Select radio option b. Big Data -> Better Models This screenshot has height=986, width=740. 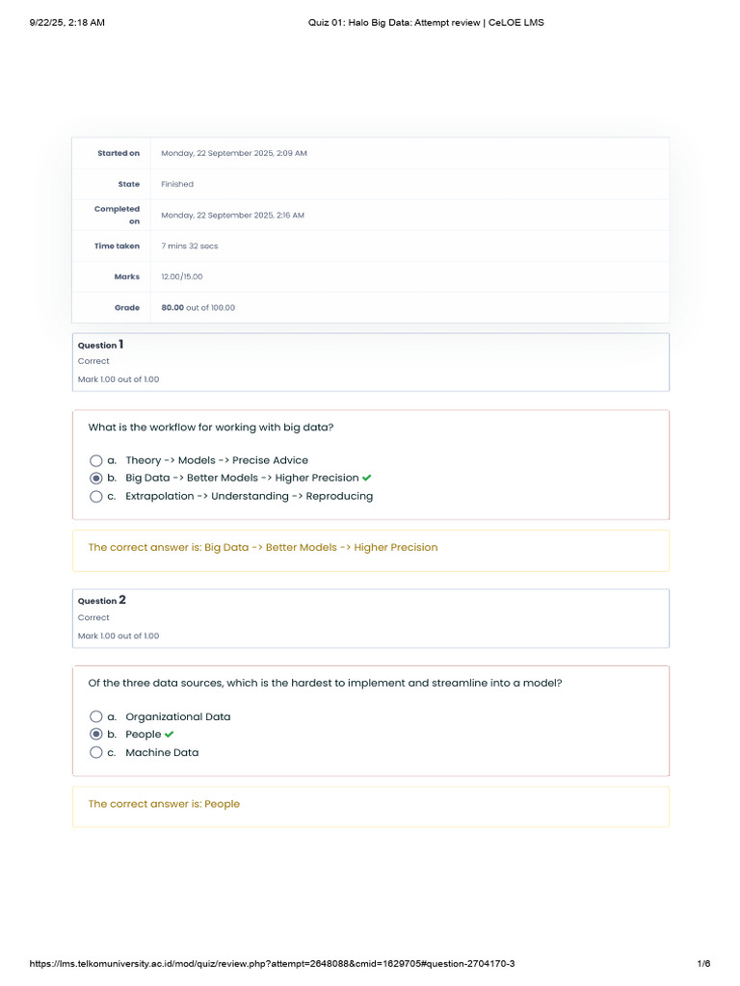[x=95, y=479]
